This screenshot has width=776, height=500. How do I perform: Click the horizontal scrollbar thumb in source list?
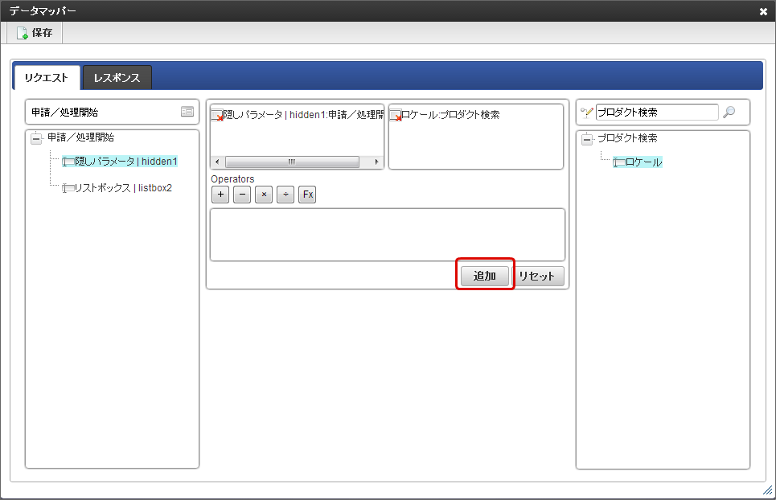click(x=292, y=162)
